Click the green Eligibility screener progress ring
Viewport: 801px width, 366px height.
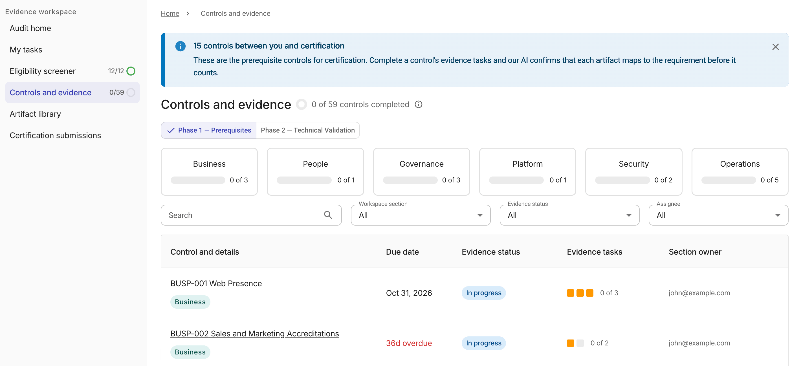131,71
